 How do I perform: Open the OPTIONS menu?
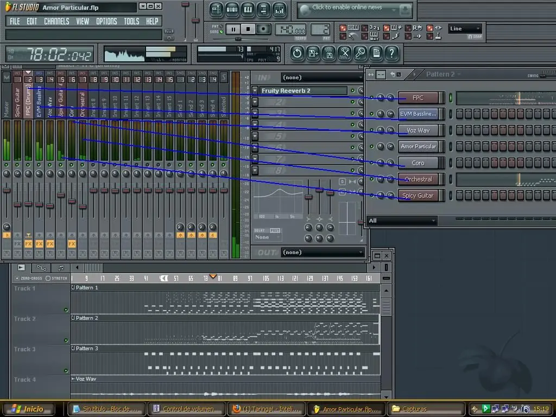106,21
